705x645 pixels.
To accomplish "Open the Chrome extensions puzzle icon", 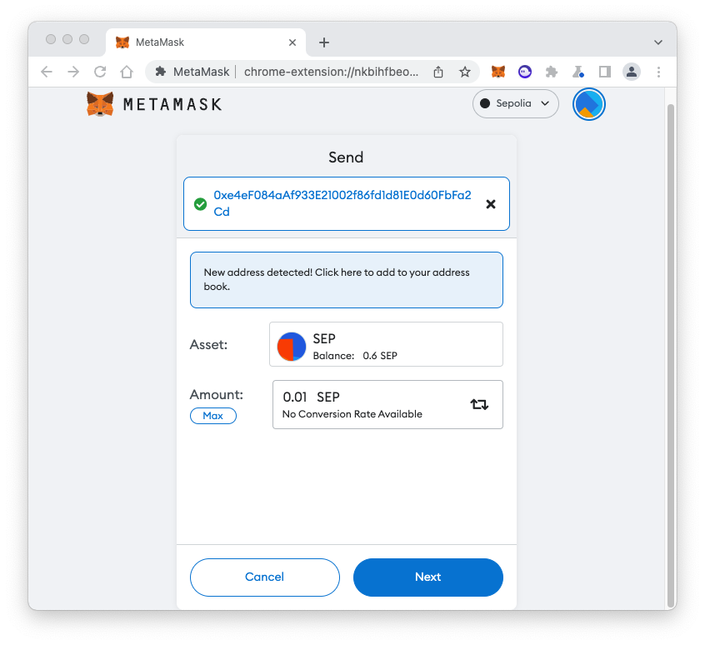I will pyautogui.click(x=551, y=72).
